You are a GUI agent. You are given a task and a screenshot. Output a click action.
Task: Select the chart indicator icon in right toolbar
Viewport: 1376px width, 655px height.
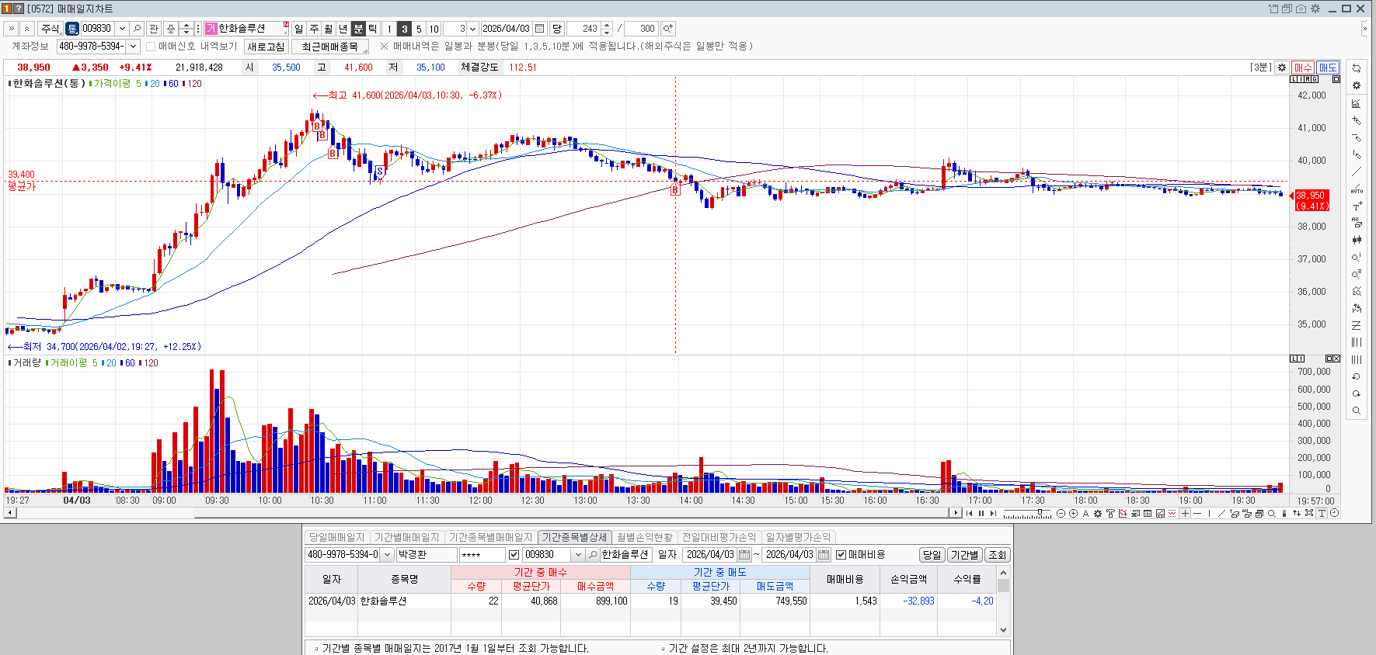pos(1357,103)
